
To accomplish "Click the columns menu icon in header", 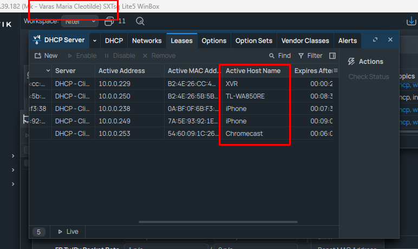I will pos(335,70).
